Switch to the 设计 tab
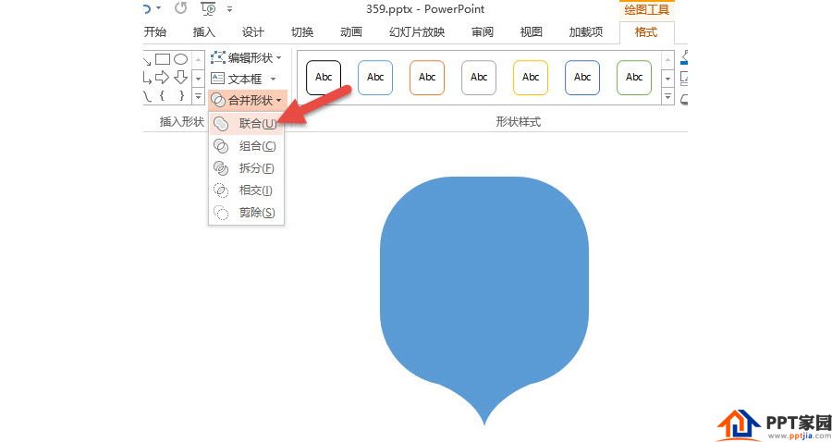The image size is (832, 442). point(253,31)
